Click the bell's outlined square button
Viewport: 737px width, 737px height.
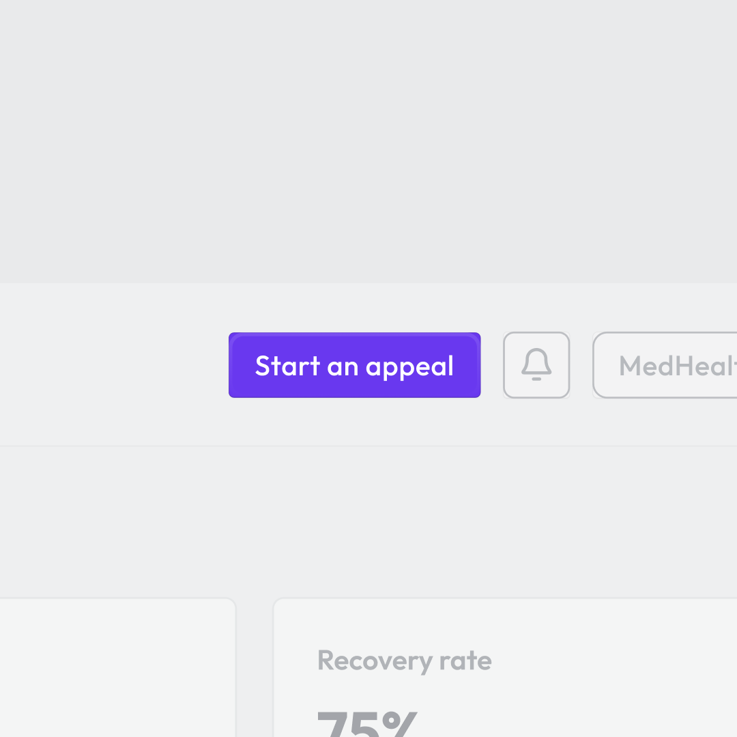click(536, 364)
